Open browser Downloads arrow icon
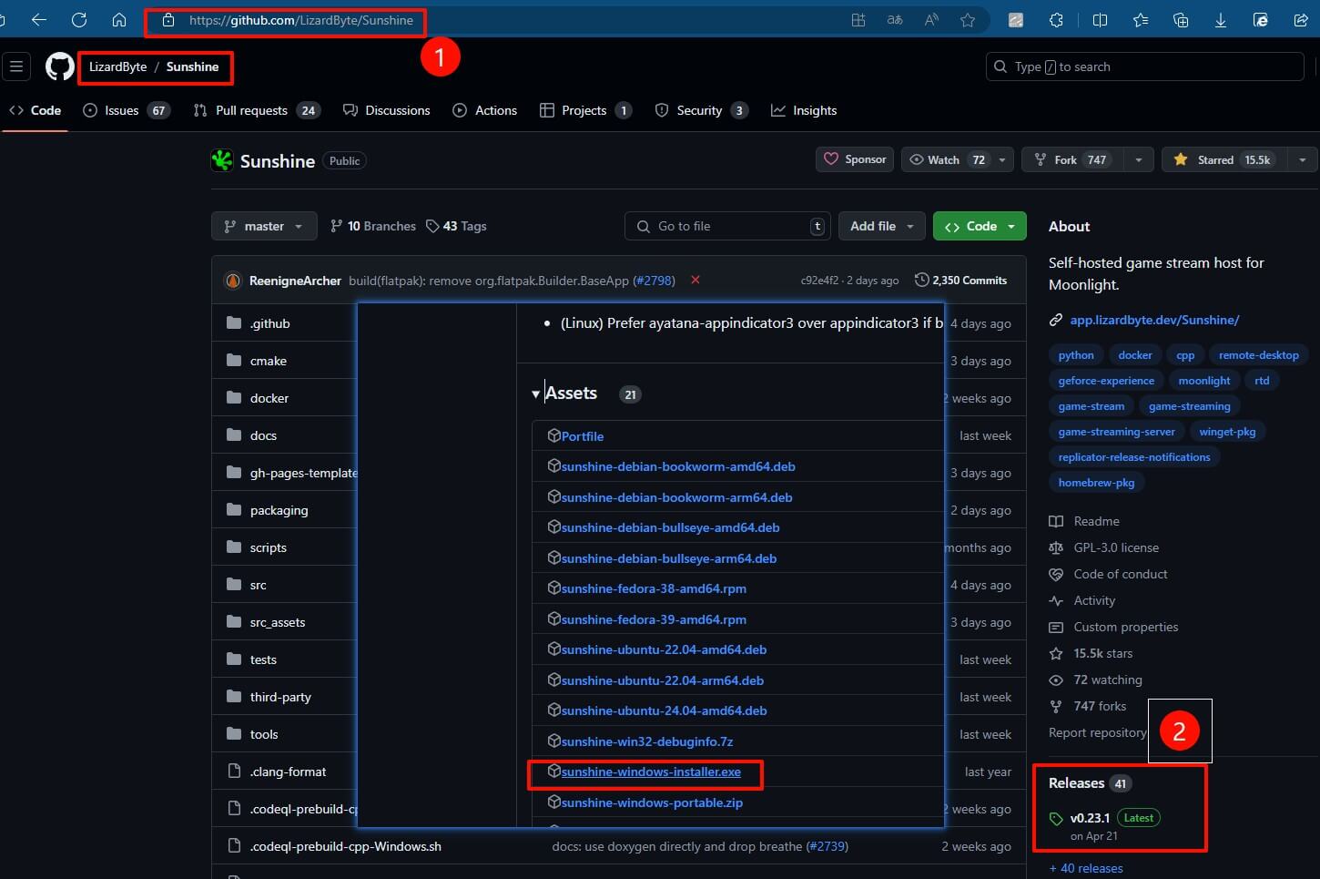The height and width of the screenshot is (879, 1320). click(x=1220, y=20)
